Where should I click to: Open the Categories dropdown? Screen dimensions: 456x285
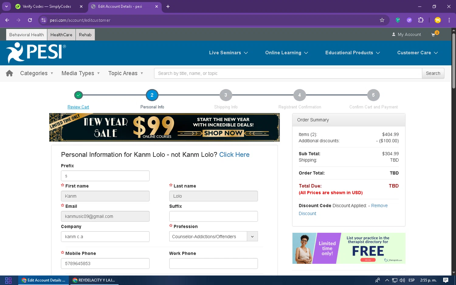(37, 73)
